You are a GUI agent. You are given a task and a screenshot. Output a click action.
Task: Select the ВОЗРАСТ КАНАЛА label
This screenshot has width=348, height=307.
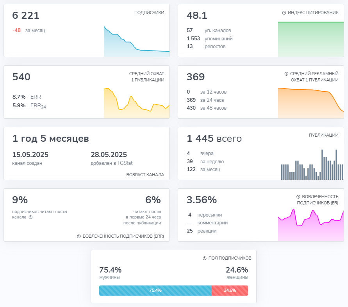click(x=145, y=175)
